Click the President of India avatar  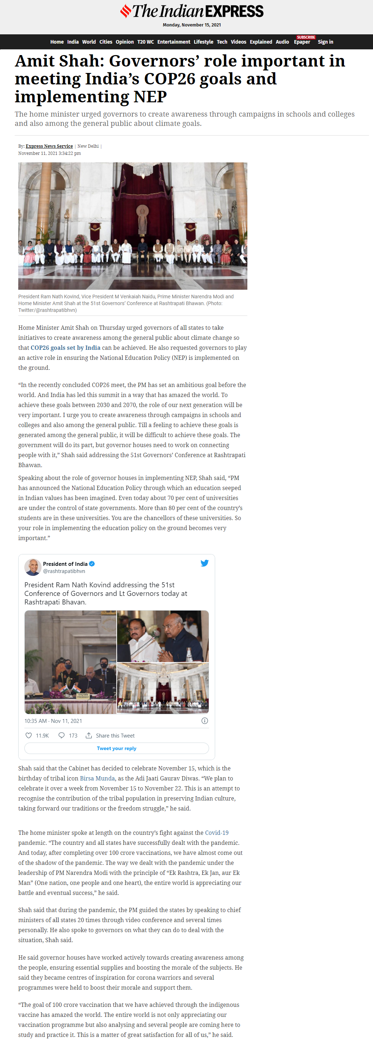33,567
